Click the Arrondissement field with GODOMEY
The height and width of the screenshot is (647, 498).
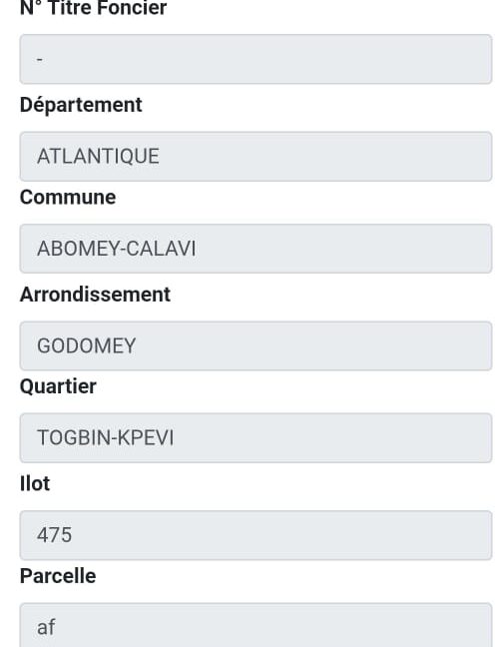tap(255, 345)
